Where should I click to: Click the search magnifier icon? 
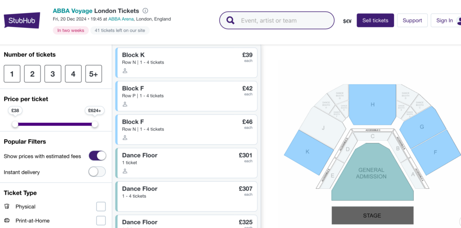(230, 20)
